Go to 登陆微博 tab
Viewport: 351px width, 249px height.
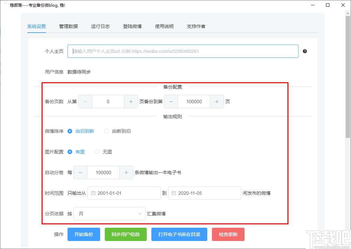(x=132, y=26)
